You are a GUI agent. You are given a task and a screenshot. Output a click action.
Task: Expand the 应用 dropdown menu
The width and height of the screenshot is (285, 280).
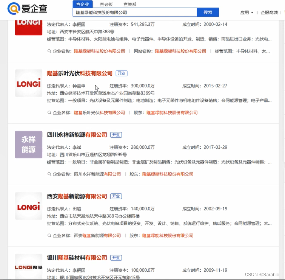coord(246,12)
